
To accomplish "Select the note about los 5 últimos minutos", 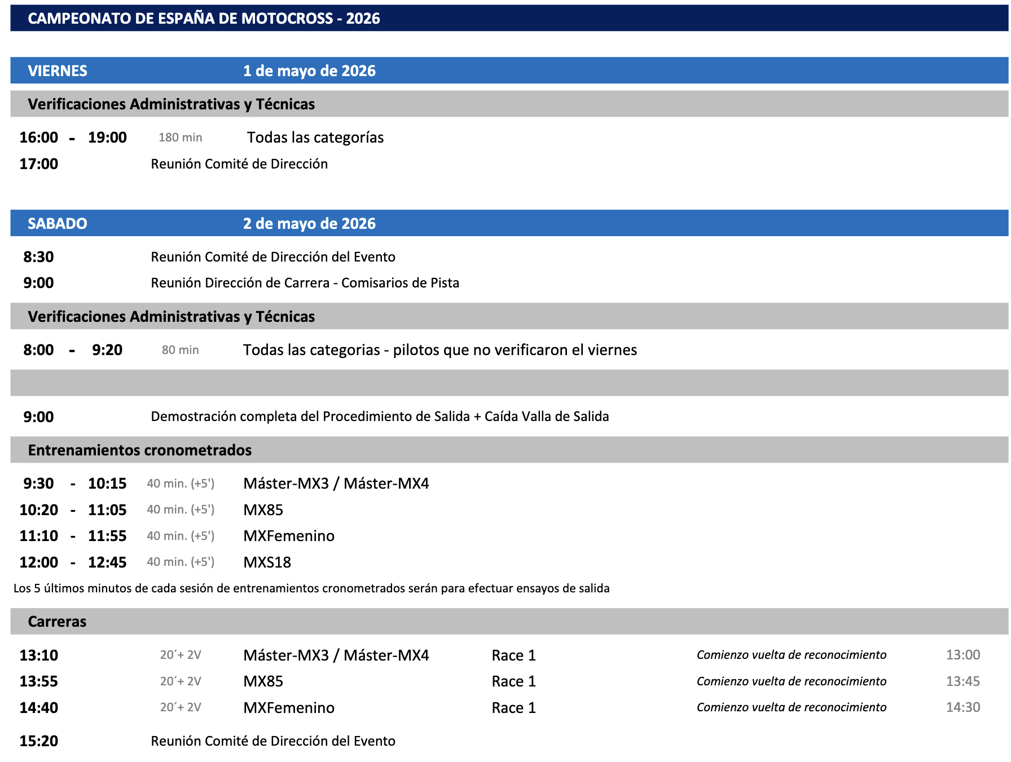I will point(311,588).
